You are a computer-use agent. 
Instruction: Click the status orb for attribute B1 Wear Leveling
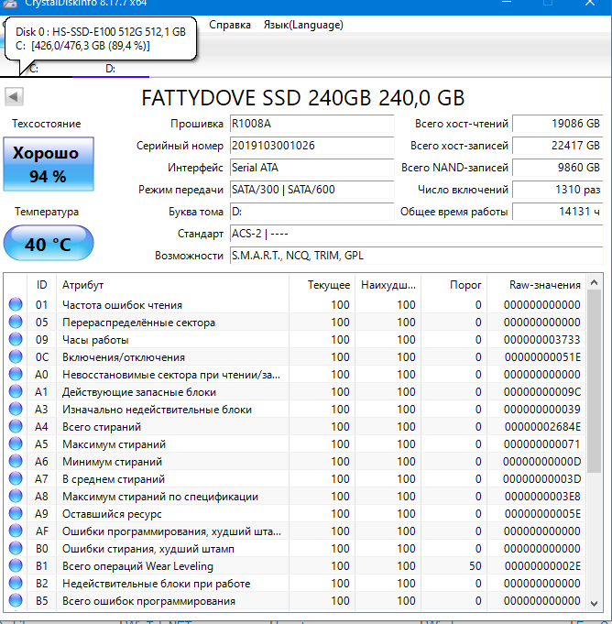pyautogui.click(x=16, y=566)
